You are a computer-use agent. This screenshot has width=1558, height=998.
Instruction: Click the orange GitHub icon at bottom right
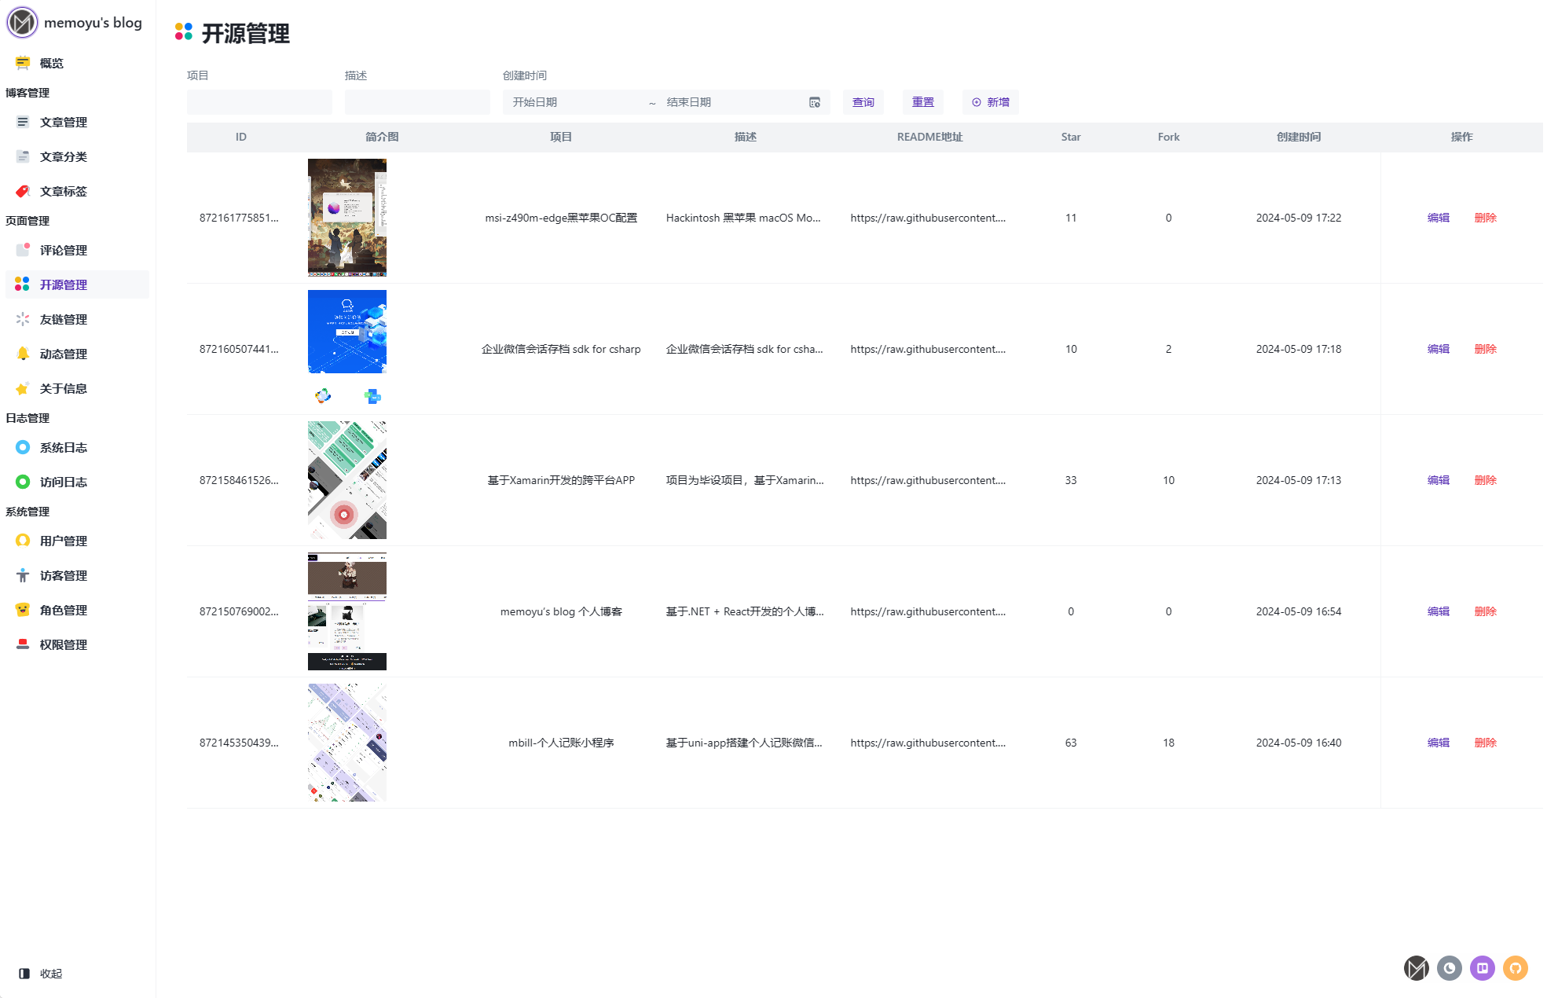pos(1515,968)
